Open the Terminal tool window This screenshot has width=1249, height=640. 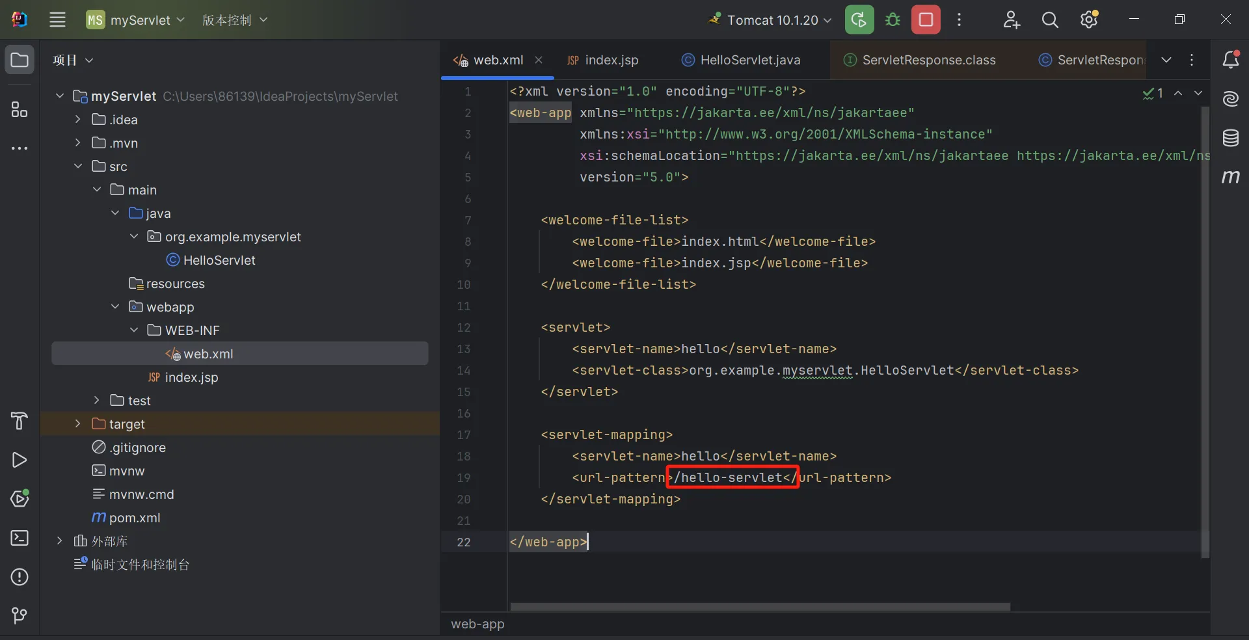pyautogui.click(x=20, y=538)
